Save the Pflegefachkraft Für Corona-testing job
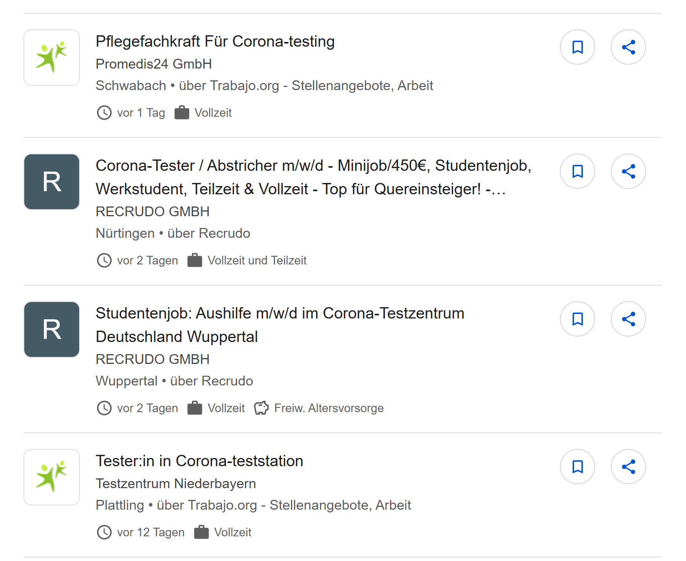The image size is (686, 561). pyautogui.click(x=578, y=47)
